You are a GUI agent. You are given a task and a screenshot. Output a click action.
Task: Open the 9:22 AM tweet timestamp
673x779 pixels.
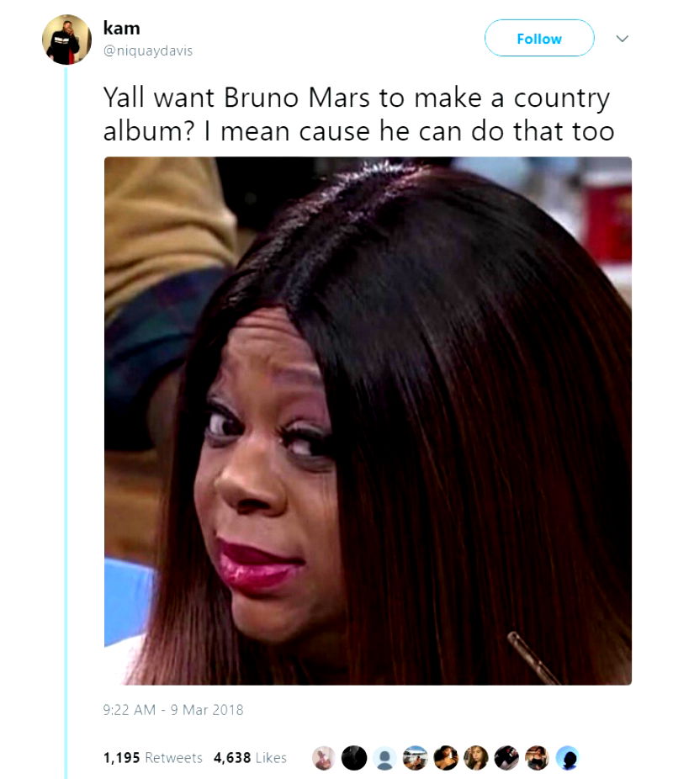[172, 709]
